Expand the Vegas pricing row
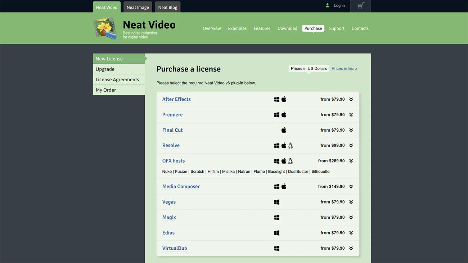Viewport: 468px width, 263px height. (x=351, y=202)
